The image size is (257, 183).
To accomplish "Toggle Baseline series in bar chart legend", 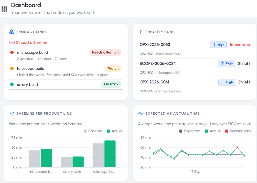I will click(x=93, y=131).
